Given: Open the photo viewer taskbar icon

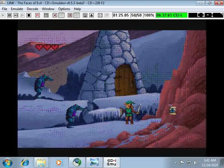Looking at the screenshot, I should pos(94,163).
